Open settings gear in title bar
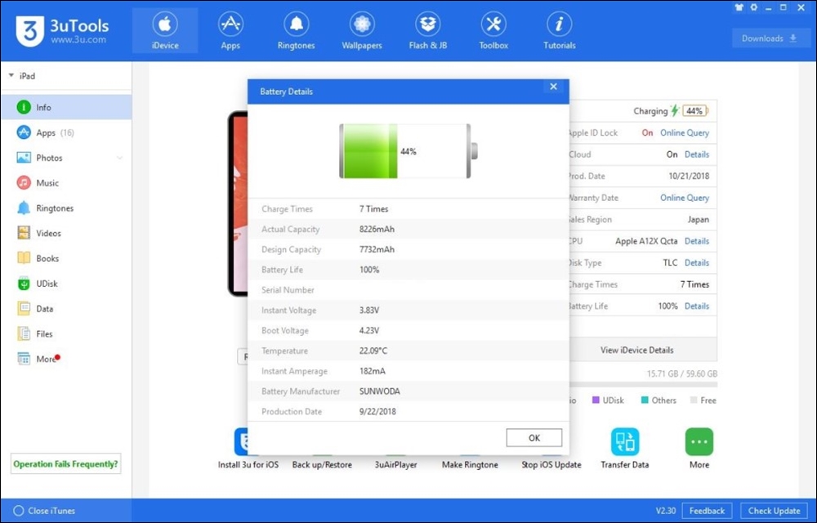Viewport: 817px width, 523px height. (x=754, y=8)
